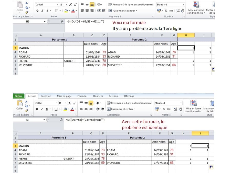Toggle italic I in the upper ribbon

[42, 11]
